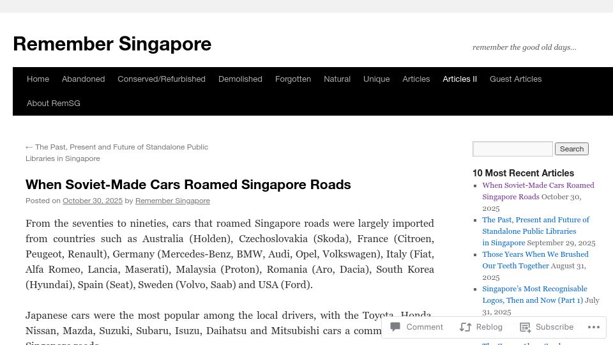This screenshot has width=613, height=345.
Task: Open the Forgotten menu item
Action: coord(293,79)
